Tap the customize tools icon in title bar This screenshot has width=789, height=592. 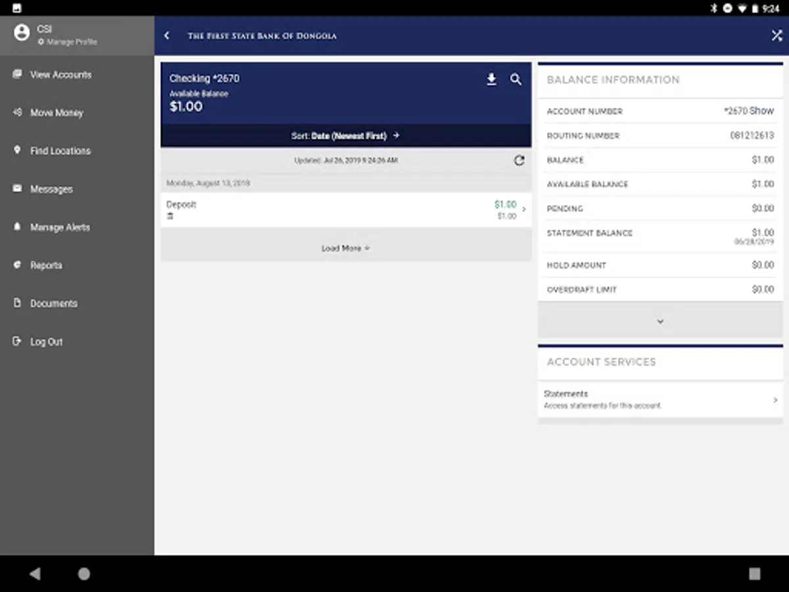tap(776, 36)
